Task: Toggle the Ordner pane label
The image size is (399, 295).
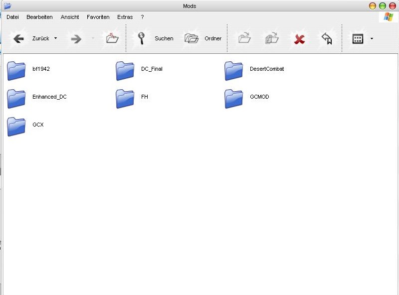Action: [x=213, y=38]
